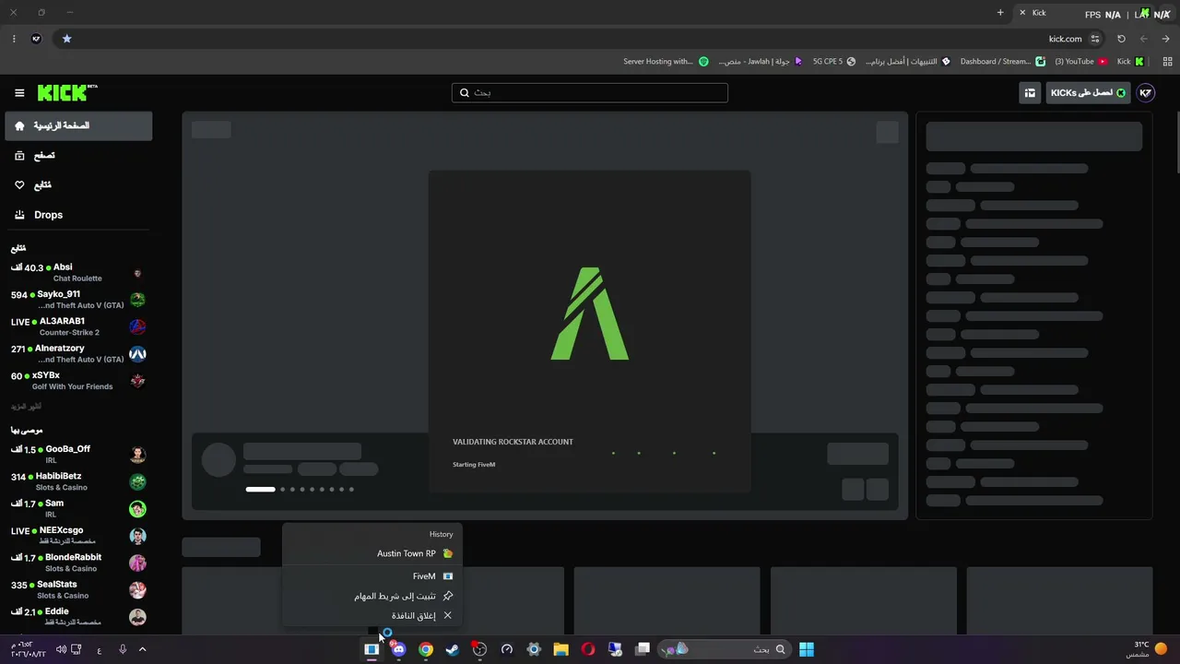Open the Kick hamburger sidebar menu

[19, 93]
